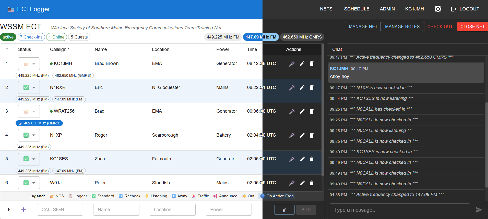488x219 pixels.
Task: Expand the status dropdown for N1XP
Action: pyautogui.click(x=29, y=135)
